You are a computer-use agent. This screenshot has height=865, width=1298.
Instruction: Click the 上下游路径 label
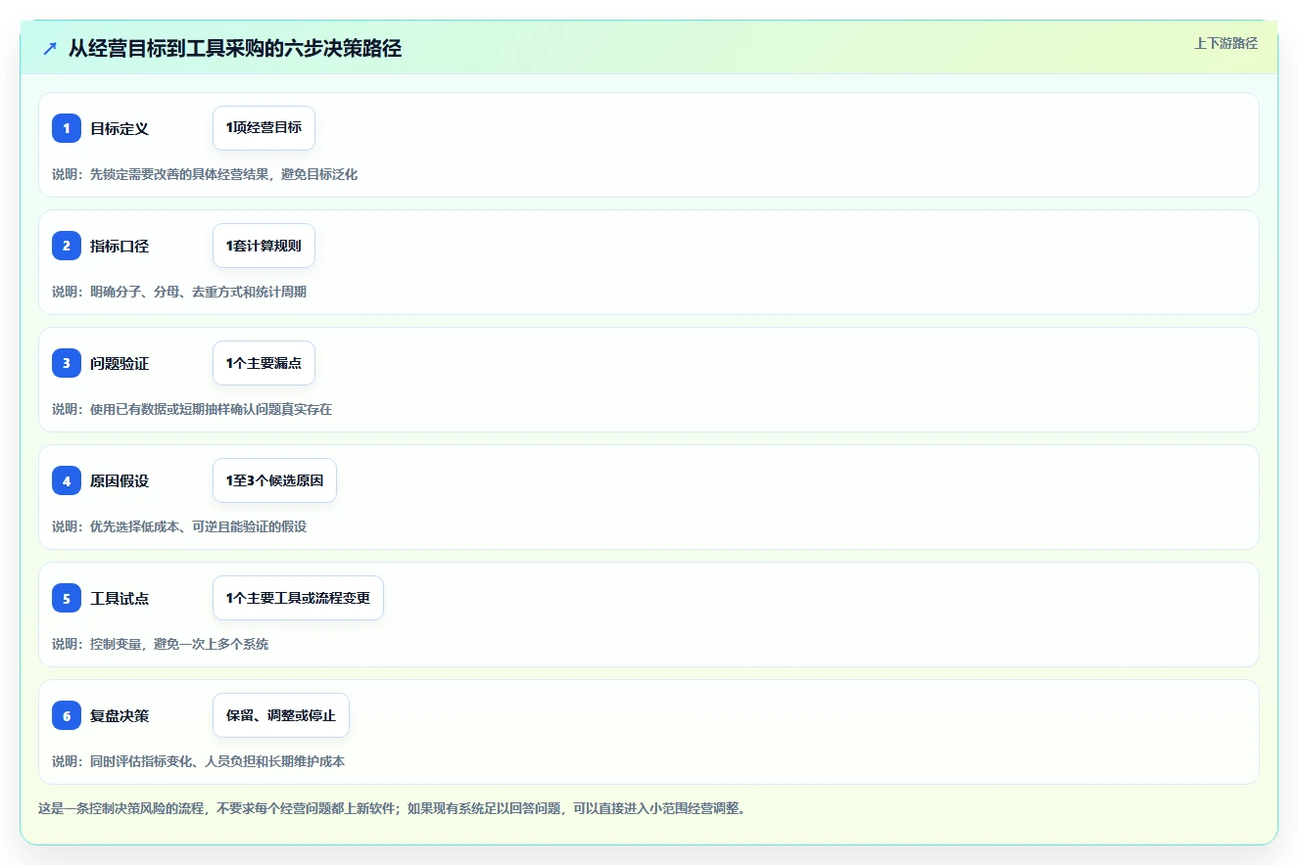coord(1226,43)
